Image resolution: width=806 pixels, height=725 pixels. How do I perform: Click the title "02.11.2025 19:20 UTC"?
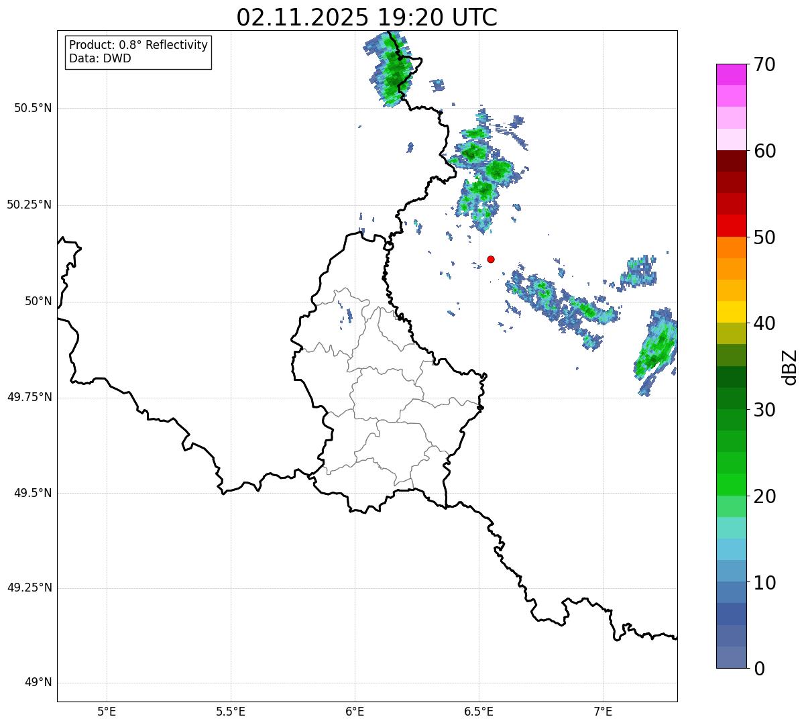(x=367, y=17)
